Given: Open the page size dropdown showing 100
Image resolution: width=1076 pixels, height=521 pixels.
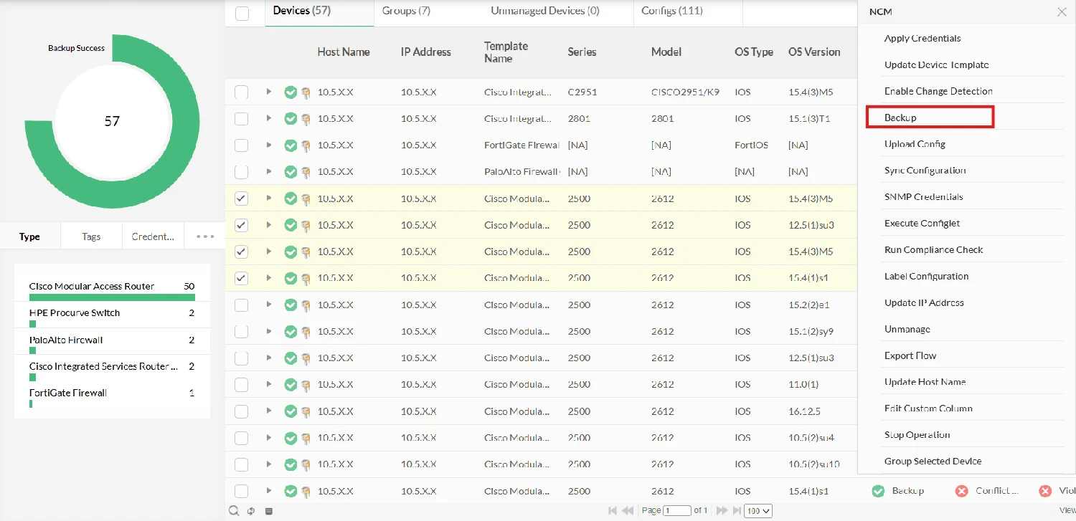Looking at the screenshot, I should (x=758, y=510).
